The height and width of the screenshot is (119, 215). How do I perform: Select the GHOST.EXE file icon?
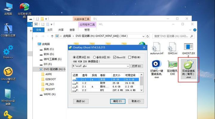pyautogui.click(x=188, y=47)
